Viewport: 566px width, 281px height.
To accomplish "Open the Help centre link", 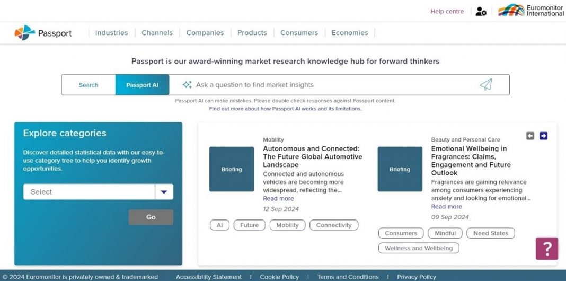I will (447, 12).
